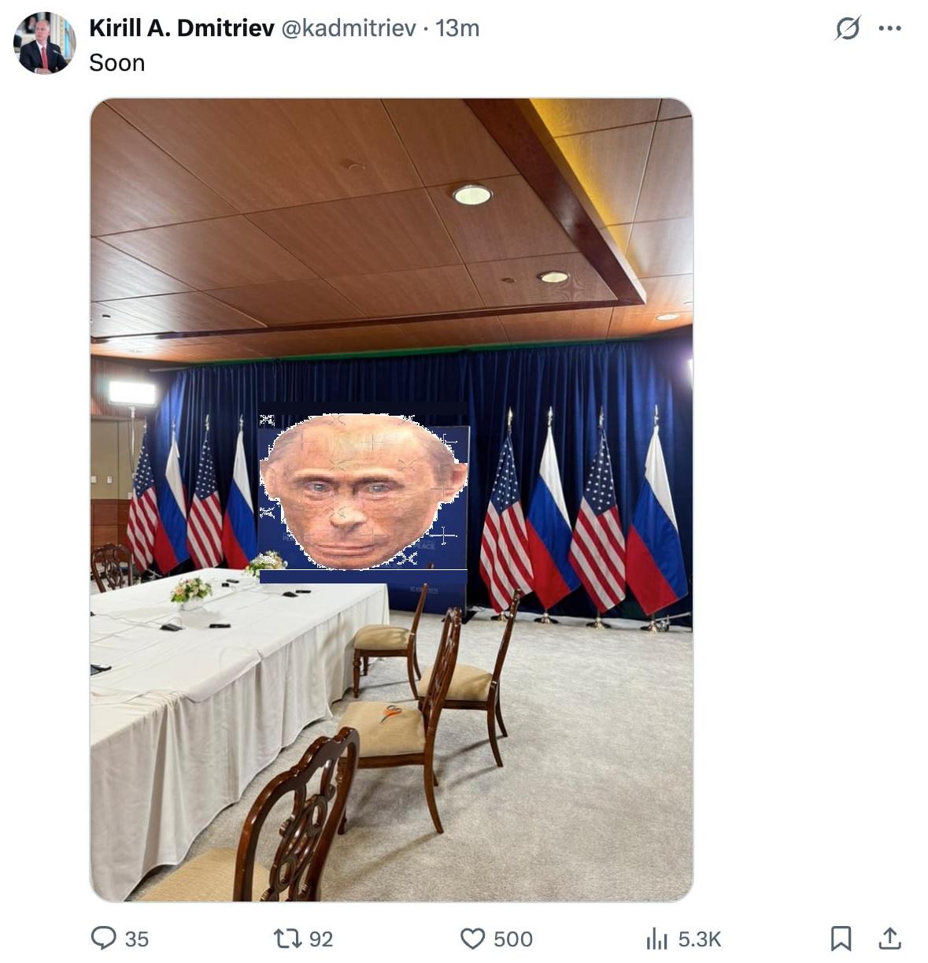Open the Grok explain icon on tweet

pos(847,28)
